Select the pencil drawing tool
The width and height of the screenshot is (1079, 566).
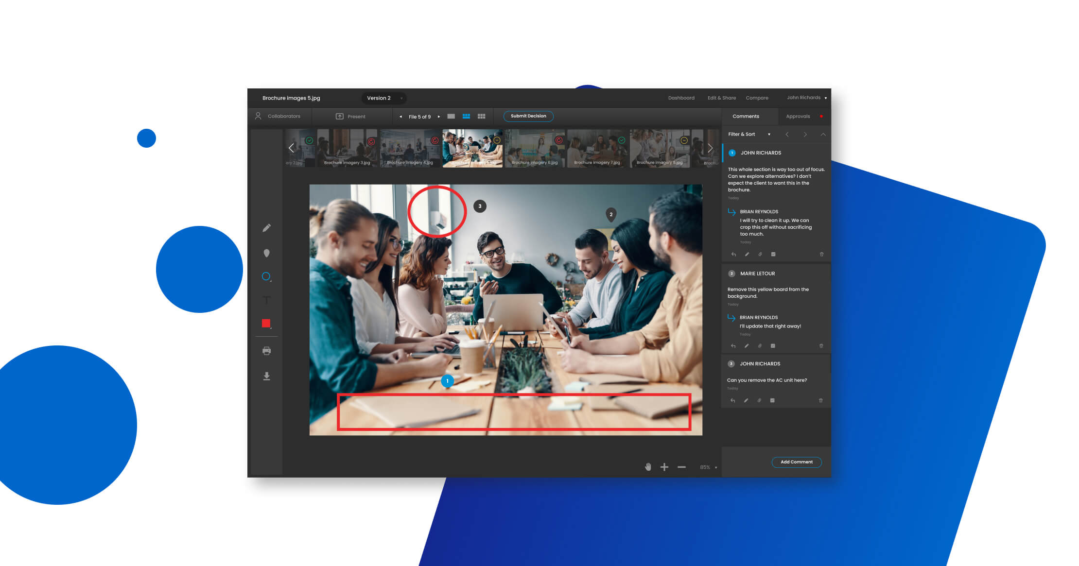267,227
